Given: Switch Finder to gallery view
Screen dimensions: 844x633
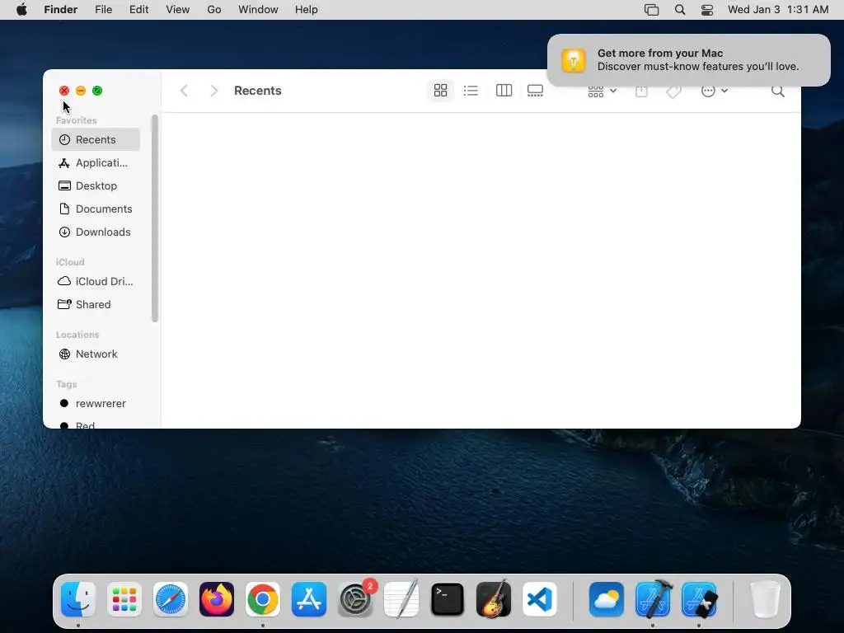Looking at the screenshot, I should pyautogui.click(x=535, y=91).
